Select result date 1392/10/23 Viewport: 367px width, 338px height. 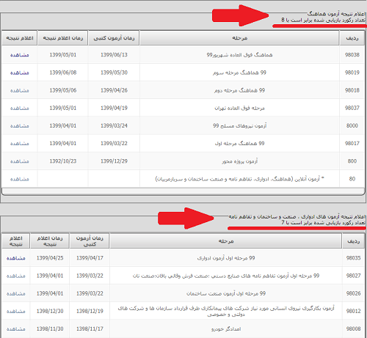[63, 161]
